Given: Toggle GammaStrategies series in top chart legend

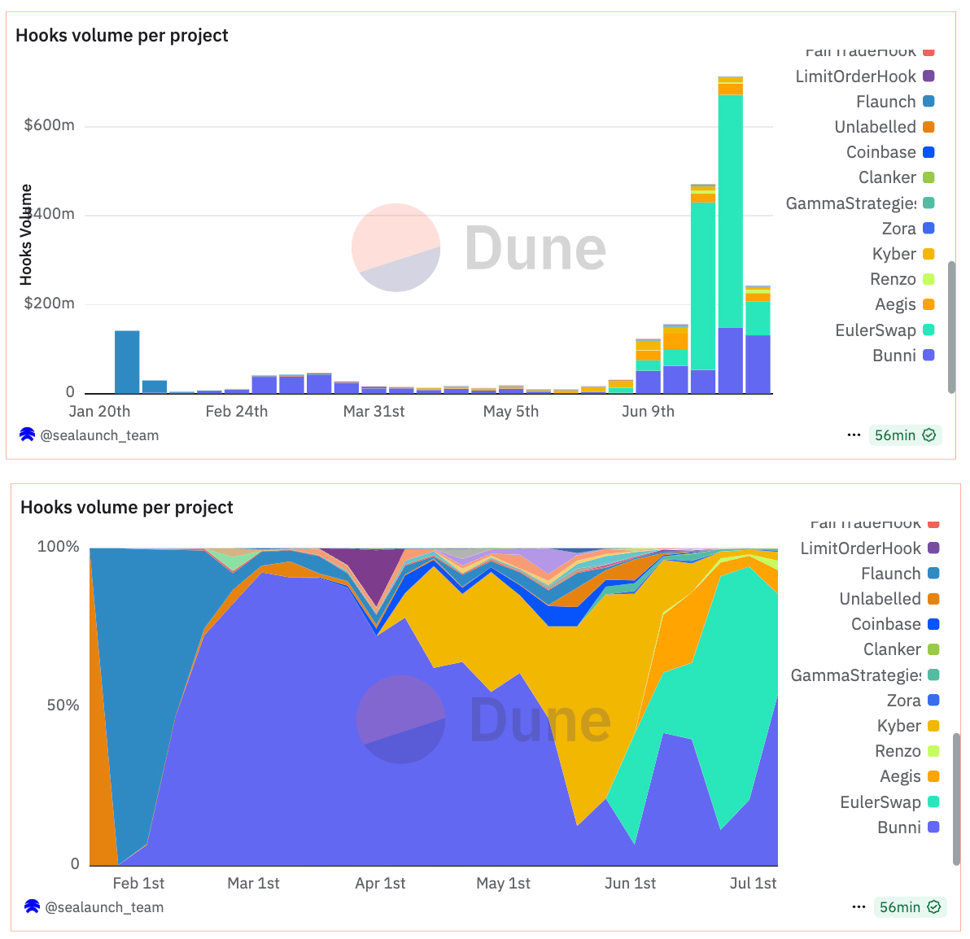Looking at the screenshot, I should pos(860,203).
